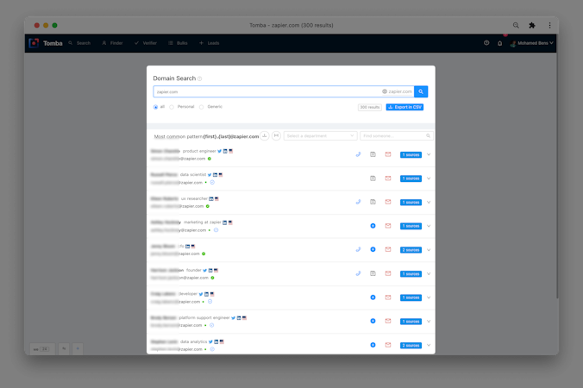Viewport: 583px width, 388px height.
Task: Click the phone icon in ux researcher row
Action: 358,202
